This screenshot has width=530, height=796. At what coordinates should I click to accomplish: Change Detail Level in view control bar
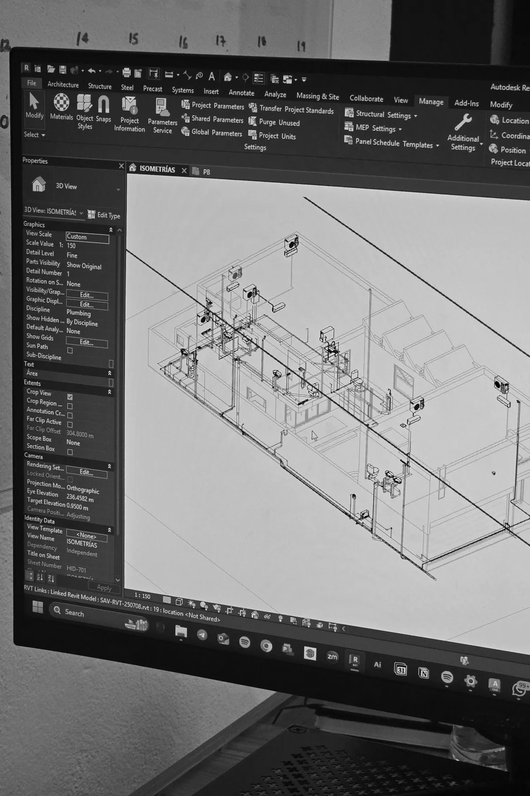coord(167,600)
